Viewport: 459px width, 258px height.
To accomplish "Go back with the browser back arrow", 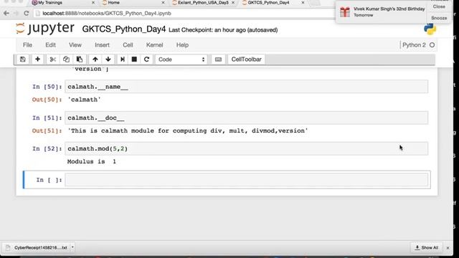I will pyautogui.click(x=6, y=14).
